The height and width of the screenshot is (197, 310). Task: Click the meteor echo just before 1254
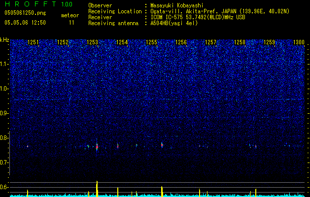pyautogui.click(x=118, y=146)
